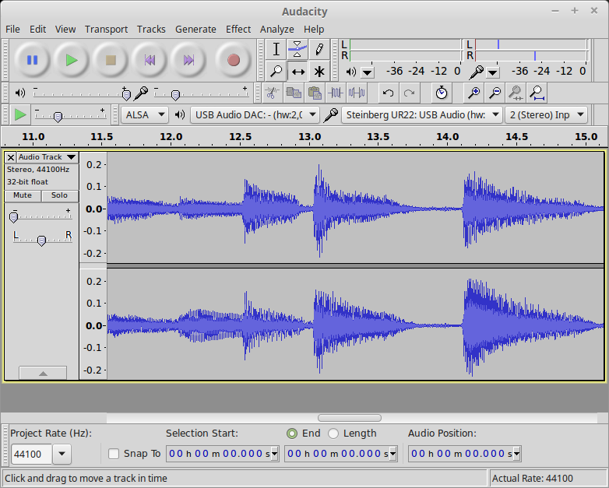Screen dimensions: 609x488
Task: Open the 2 (Stereo) Input channels dropdown
Action: pos(546,115)
